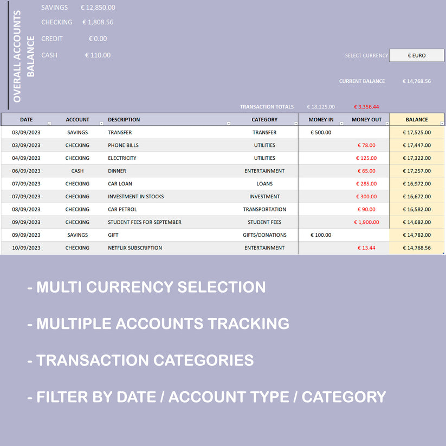This screenshot has height=446, width=446.
Task: Open the € EURO currency selector
Action: (416, 55)
